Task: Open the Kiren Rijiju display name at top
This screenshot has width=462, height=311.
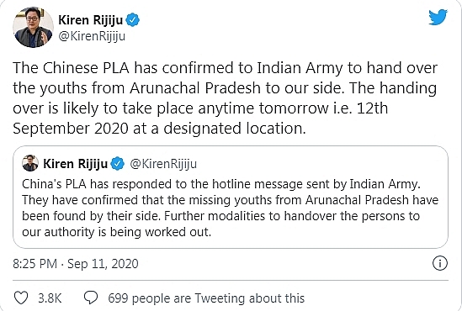Action: pos(90,20)
